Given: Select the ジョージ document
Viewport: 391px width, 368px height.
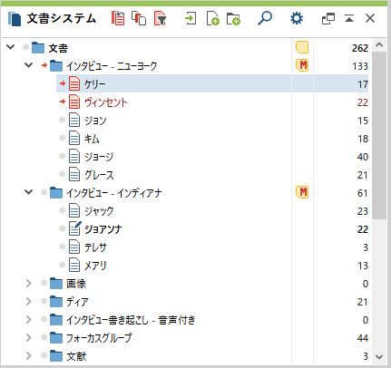Looking at the screenshot, I should [x=99, y=157].
